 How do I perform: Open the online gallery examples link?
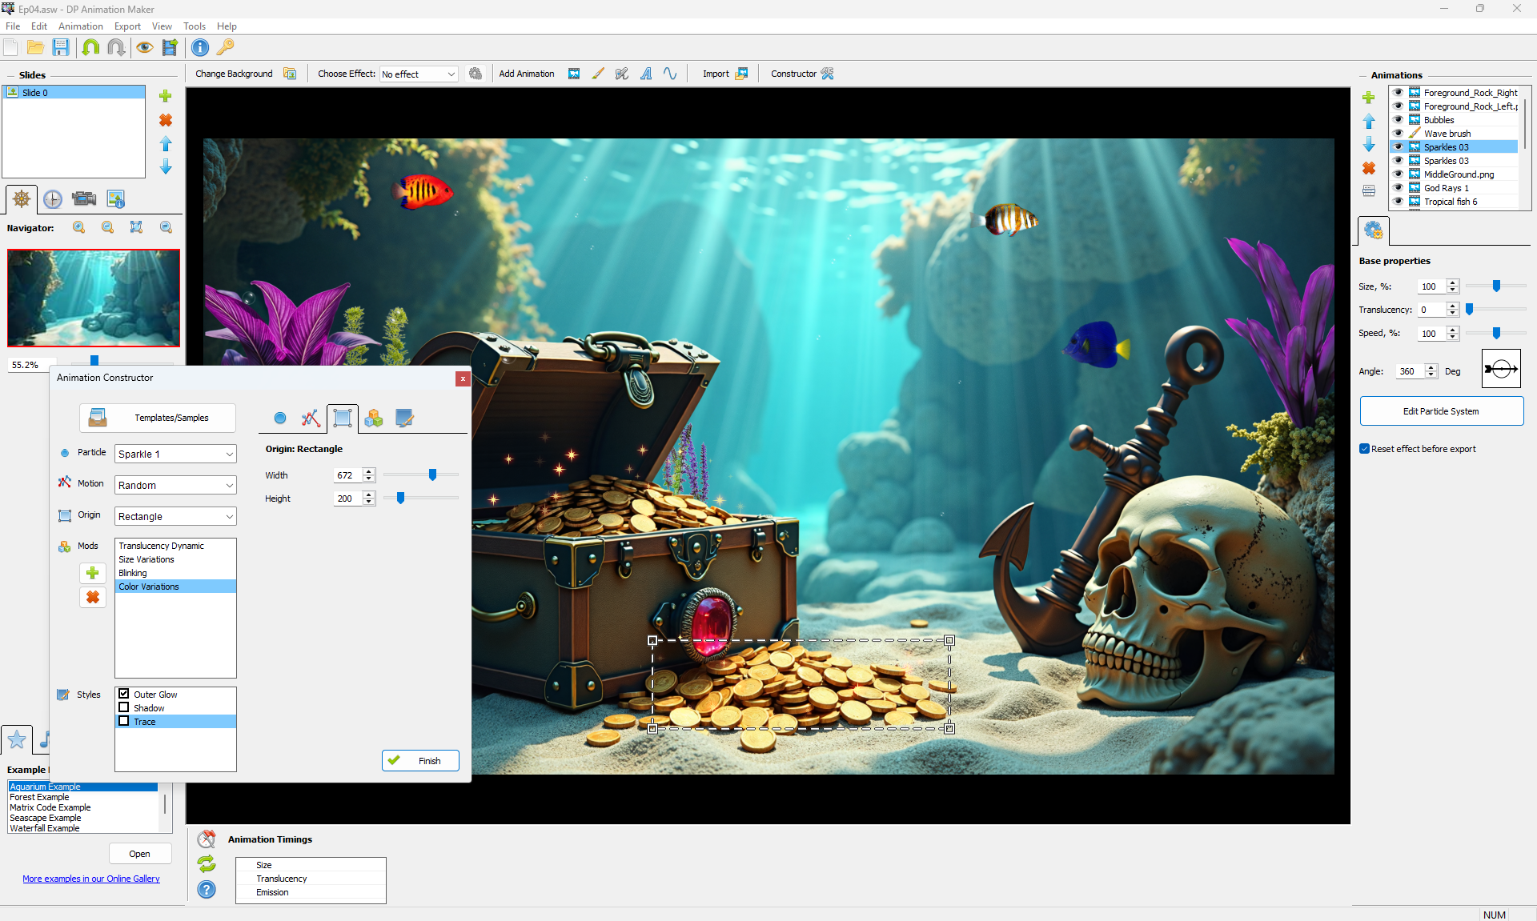tap(91, 879)
